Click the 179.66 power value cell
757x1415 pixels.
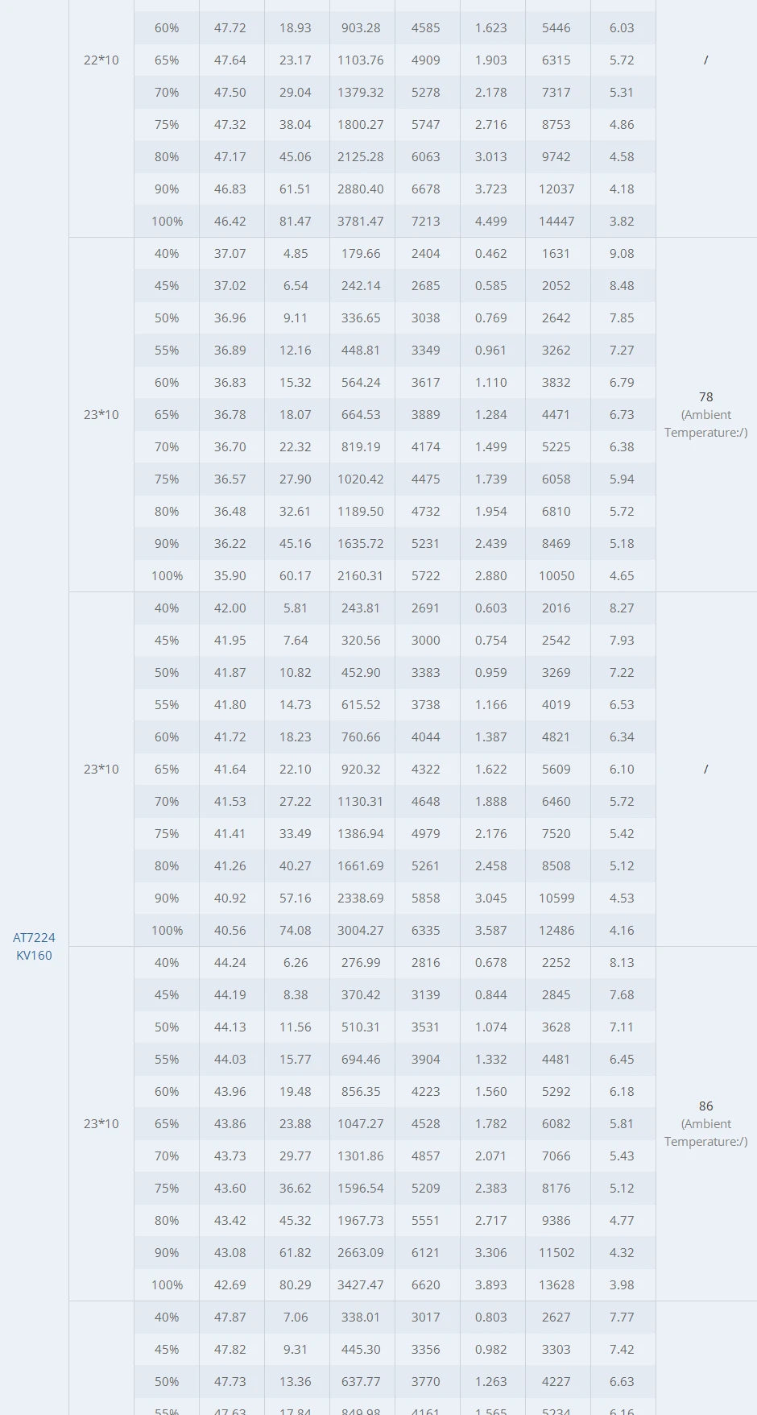point(361,254)
